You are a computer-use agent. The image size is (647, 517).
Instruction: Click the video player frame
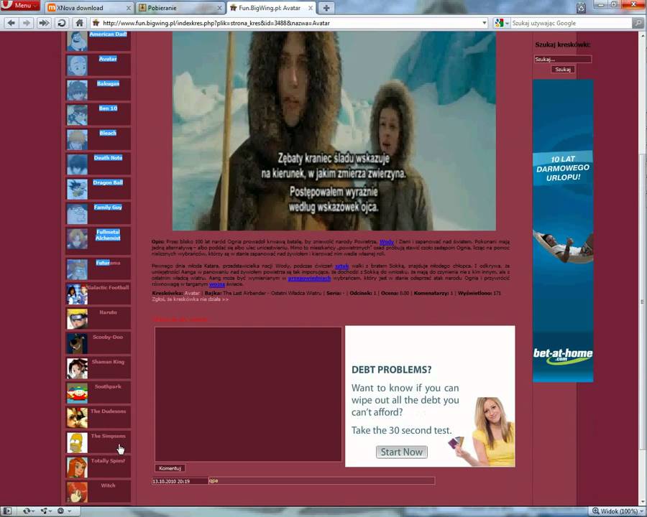click(334, 131)
